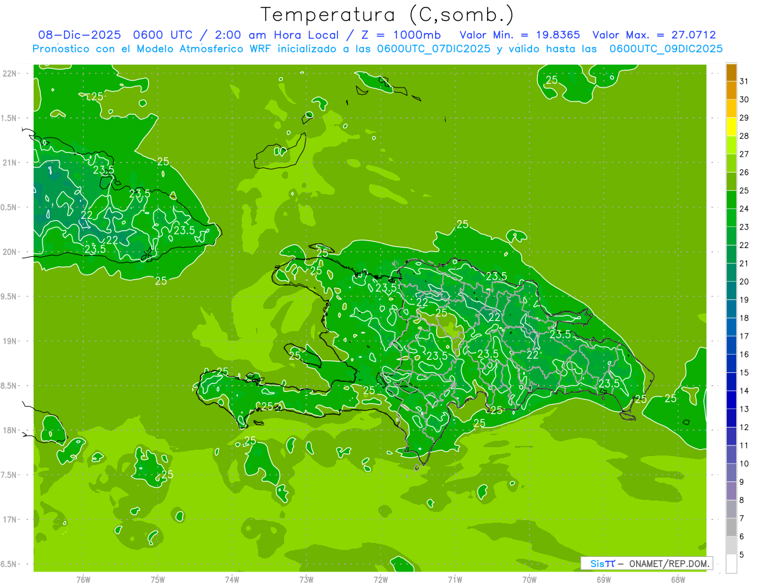Click the 76W longitude axis label

(x=83, y=580)
